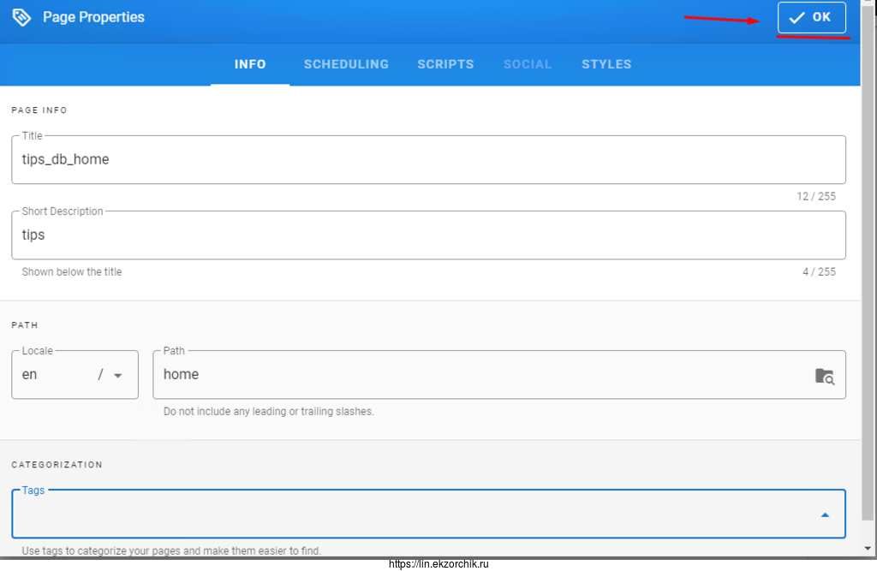Switch to the Scheduling tab
Screen dimensions: 877x571
346,64
